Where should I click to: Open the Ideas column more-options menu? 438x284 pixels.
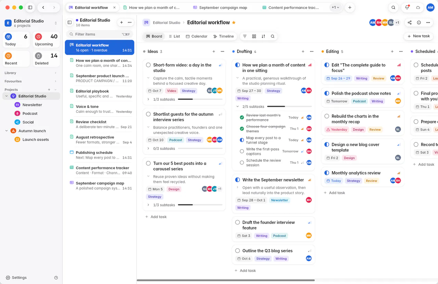pos(222,52)
